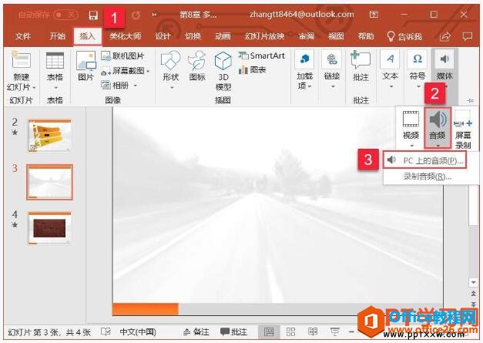The width and height of the screenshot is (483, 343).
Task: Click the 图片 (Pictures) icon
Action: tap(86, 66)
